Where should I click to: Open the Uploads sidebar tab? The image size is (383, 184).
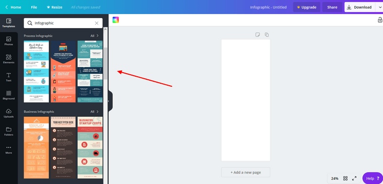[x=9, y=113]
